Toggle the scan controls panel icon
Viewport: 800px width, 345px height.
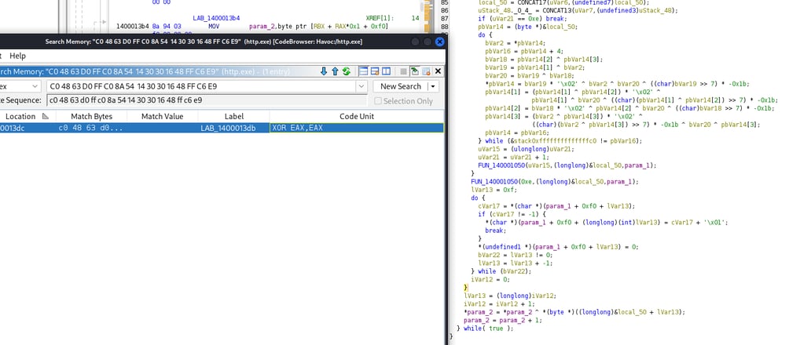[375, 71]
